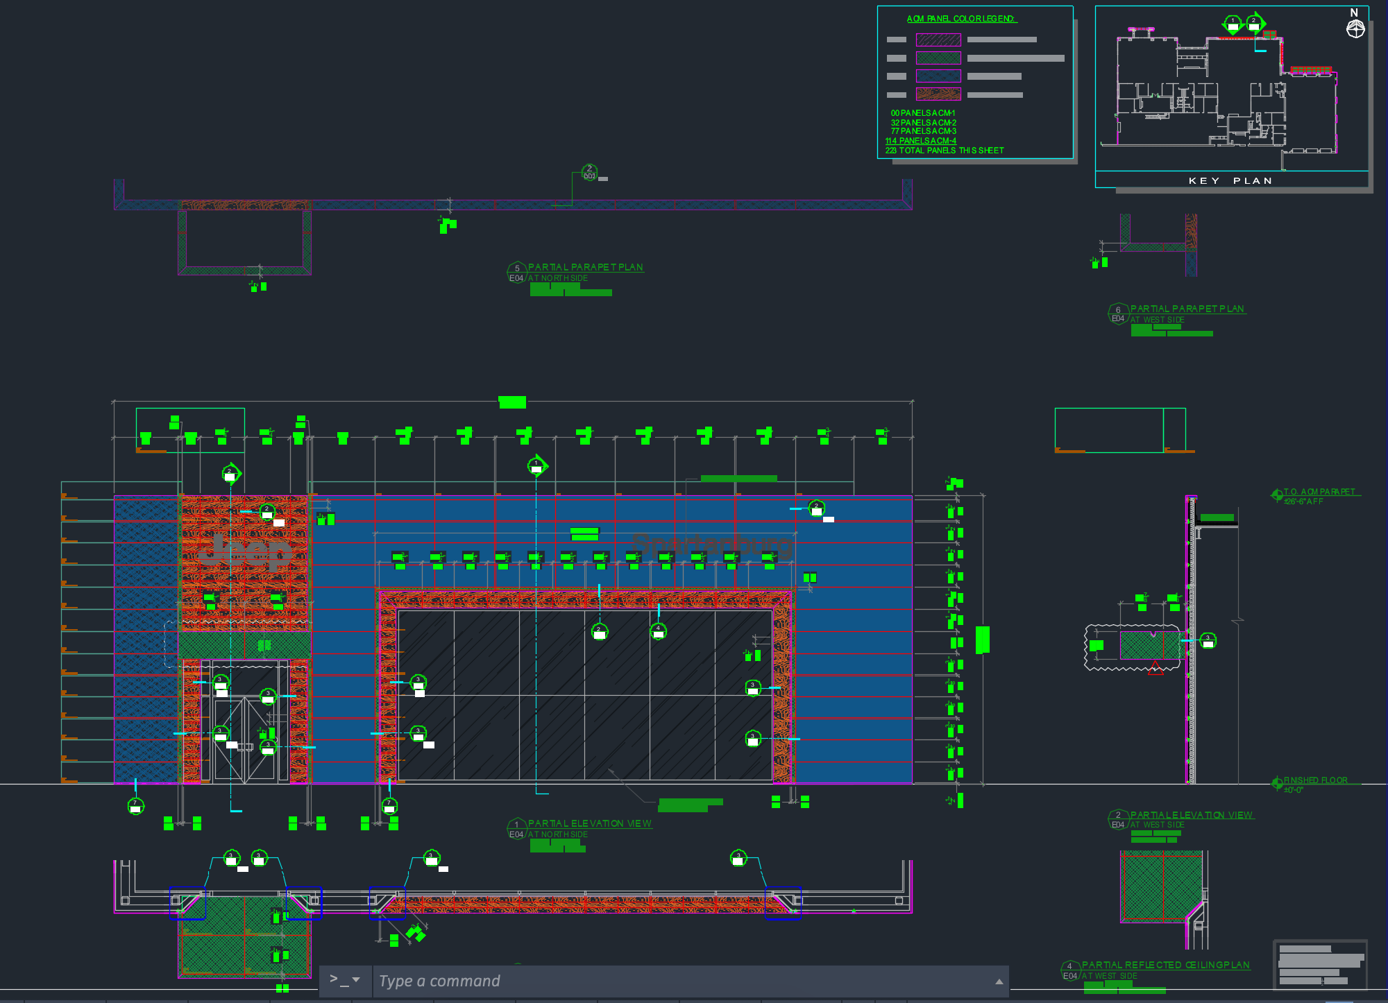Screen dimensions: 1388x1003
Task: Click the Type a command input field
Action: (680, 981)
